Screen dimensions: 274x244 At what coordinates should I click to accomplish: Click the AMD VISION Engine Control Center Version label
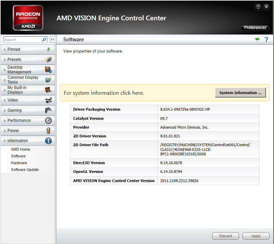(114, 181)
